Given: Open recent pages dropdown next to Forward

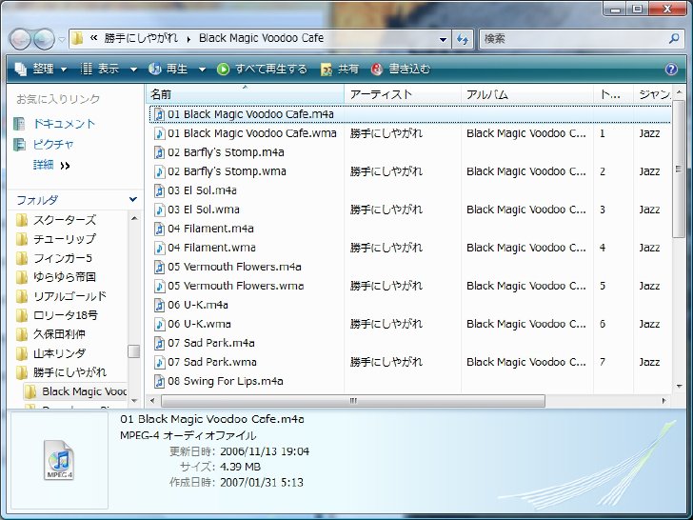Looking at the screenshot, I should (x=62, y=40).
